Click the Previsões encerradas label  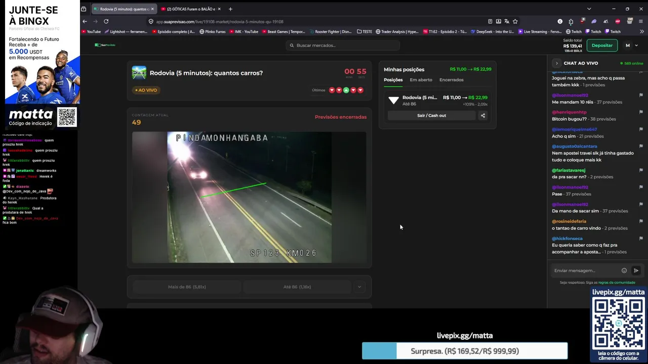tap(341, 117)
